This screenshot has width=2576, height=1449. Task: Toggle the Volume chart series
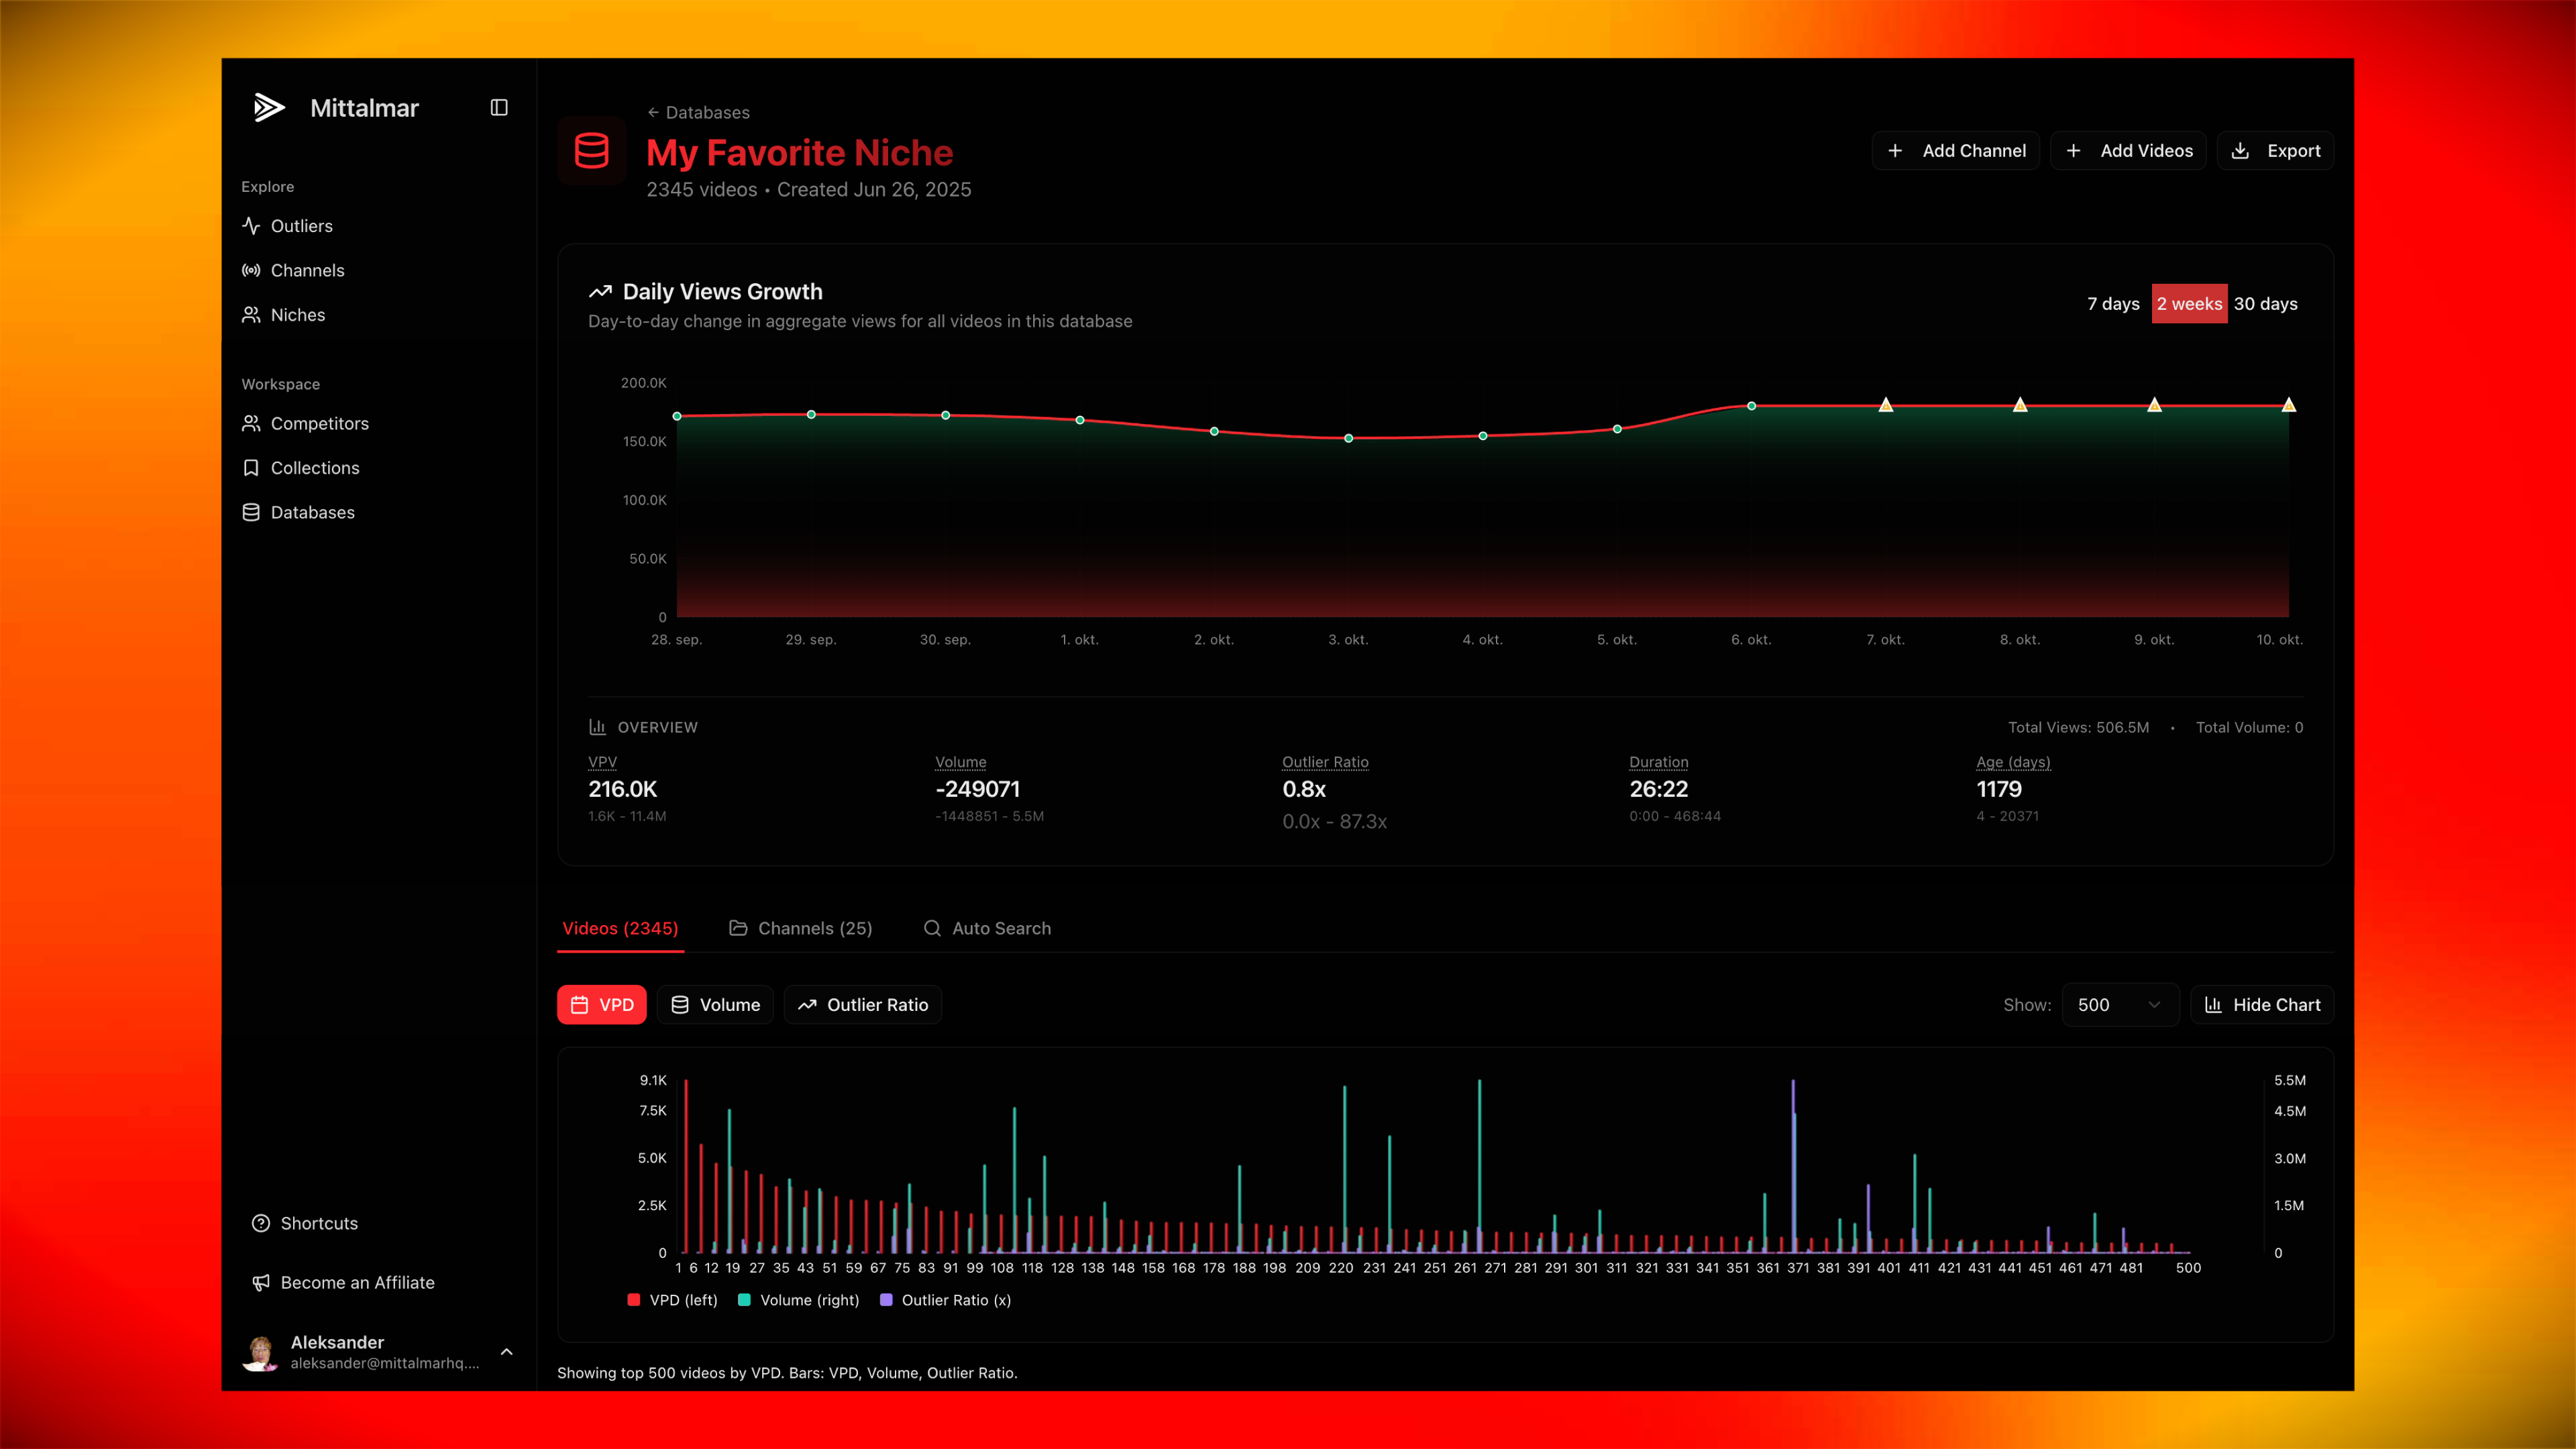pos(715,1005)
